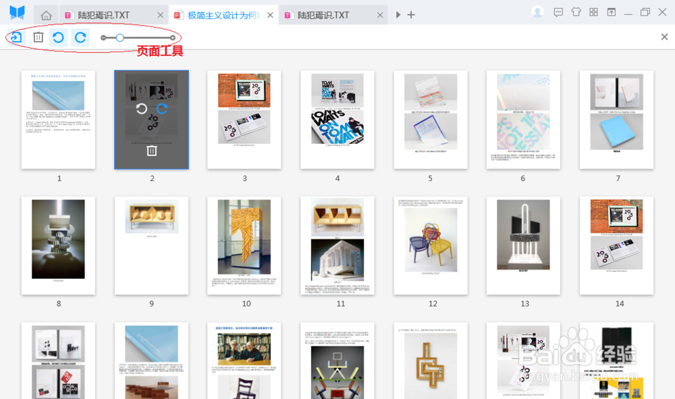Image resolution: width=675 pixels, height=399 pixels.
Task: Select page 1 thumbnail
Action: [58, 119]
